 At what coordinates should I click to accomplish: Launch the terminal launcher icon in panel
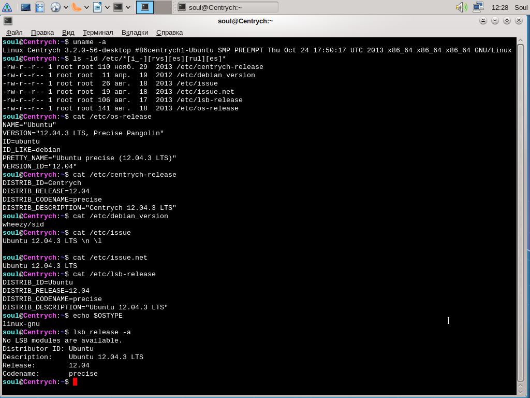coord(118,7)
